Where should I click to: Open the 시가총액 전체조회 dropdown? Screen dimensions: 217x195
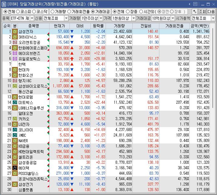click(x=213, y=18)
